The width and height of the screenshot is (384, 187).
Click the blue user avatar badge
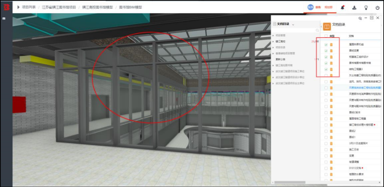click(310, 7)
